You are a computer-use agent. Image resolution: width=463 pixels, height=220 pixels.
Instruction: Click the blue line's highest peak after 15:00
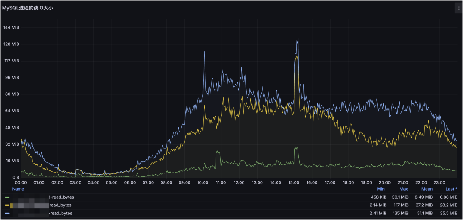pyautogui.click(x=298, y=38)
